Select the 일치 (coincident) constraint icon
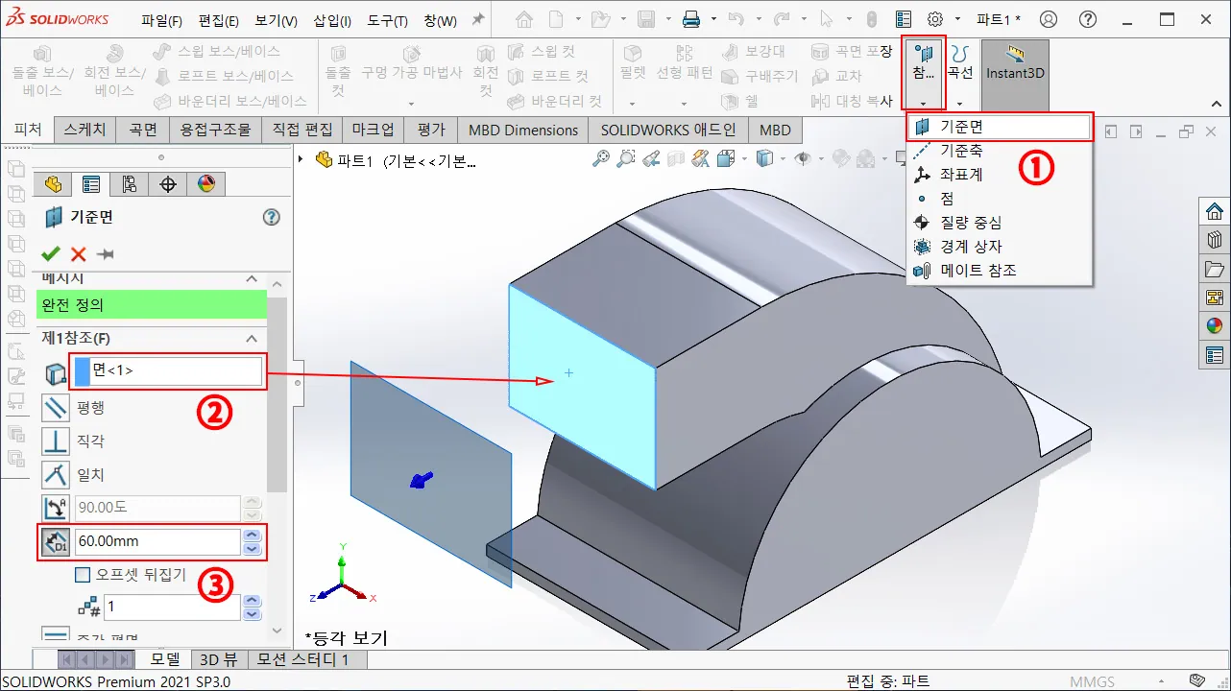Screen dimensions: 1231x691 57,475
